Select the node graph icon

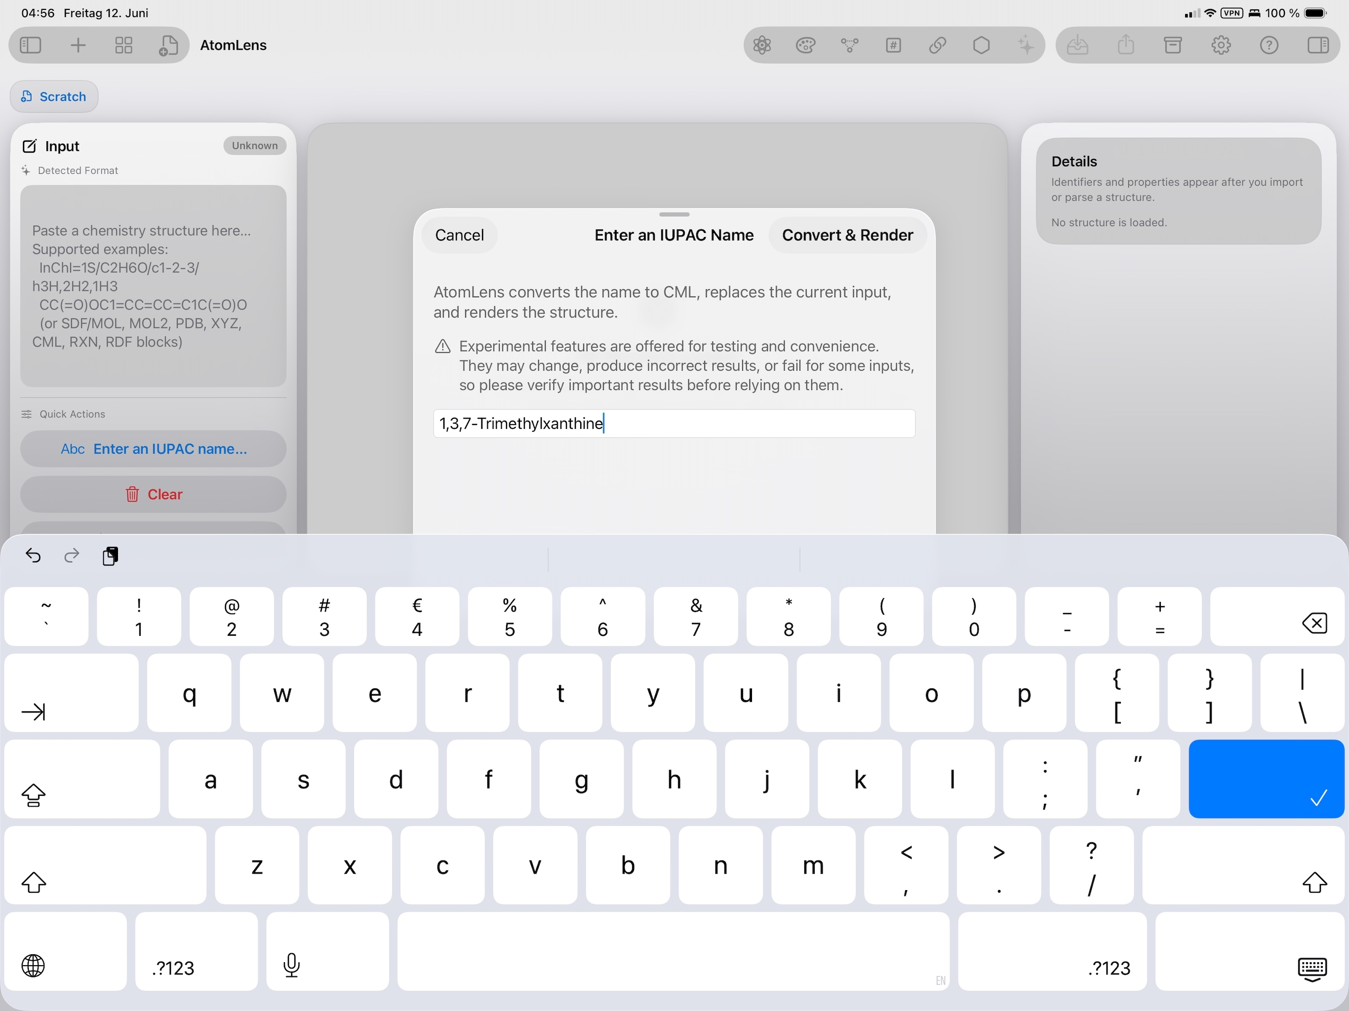click(849, 45)
